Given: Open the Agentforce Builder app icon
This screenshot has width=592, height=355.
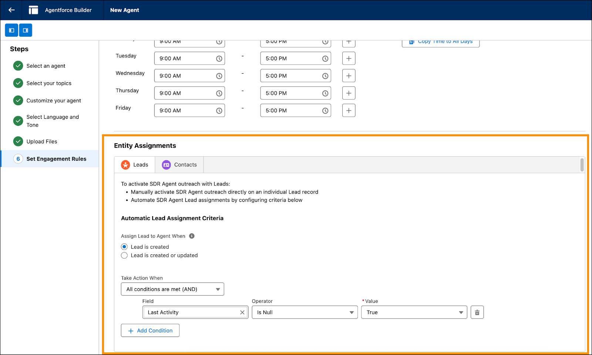Looking at the screenshot, I should point(33,10).
